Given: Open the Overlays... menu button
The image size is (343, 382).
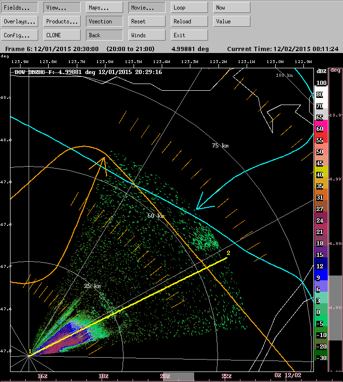Looking at the screenshot, I should (x=20, y=21).
